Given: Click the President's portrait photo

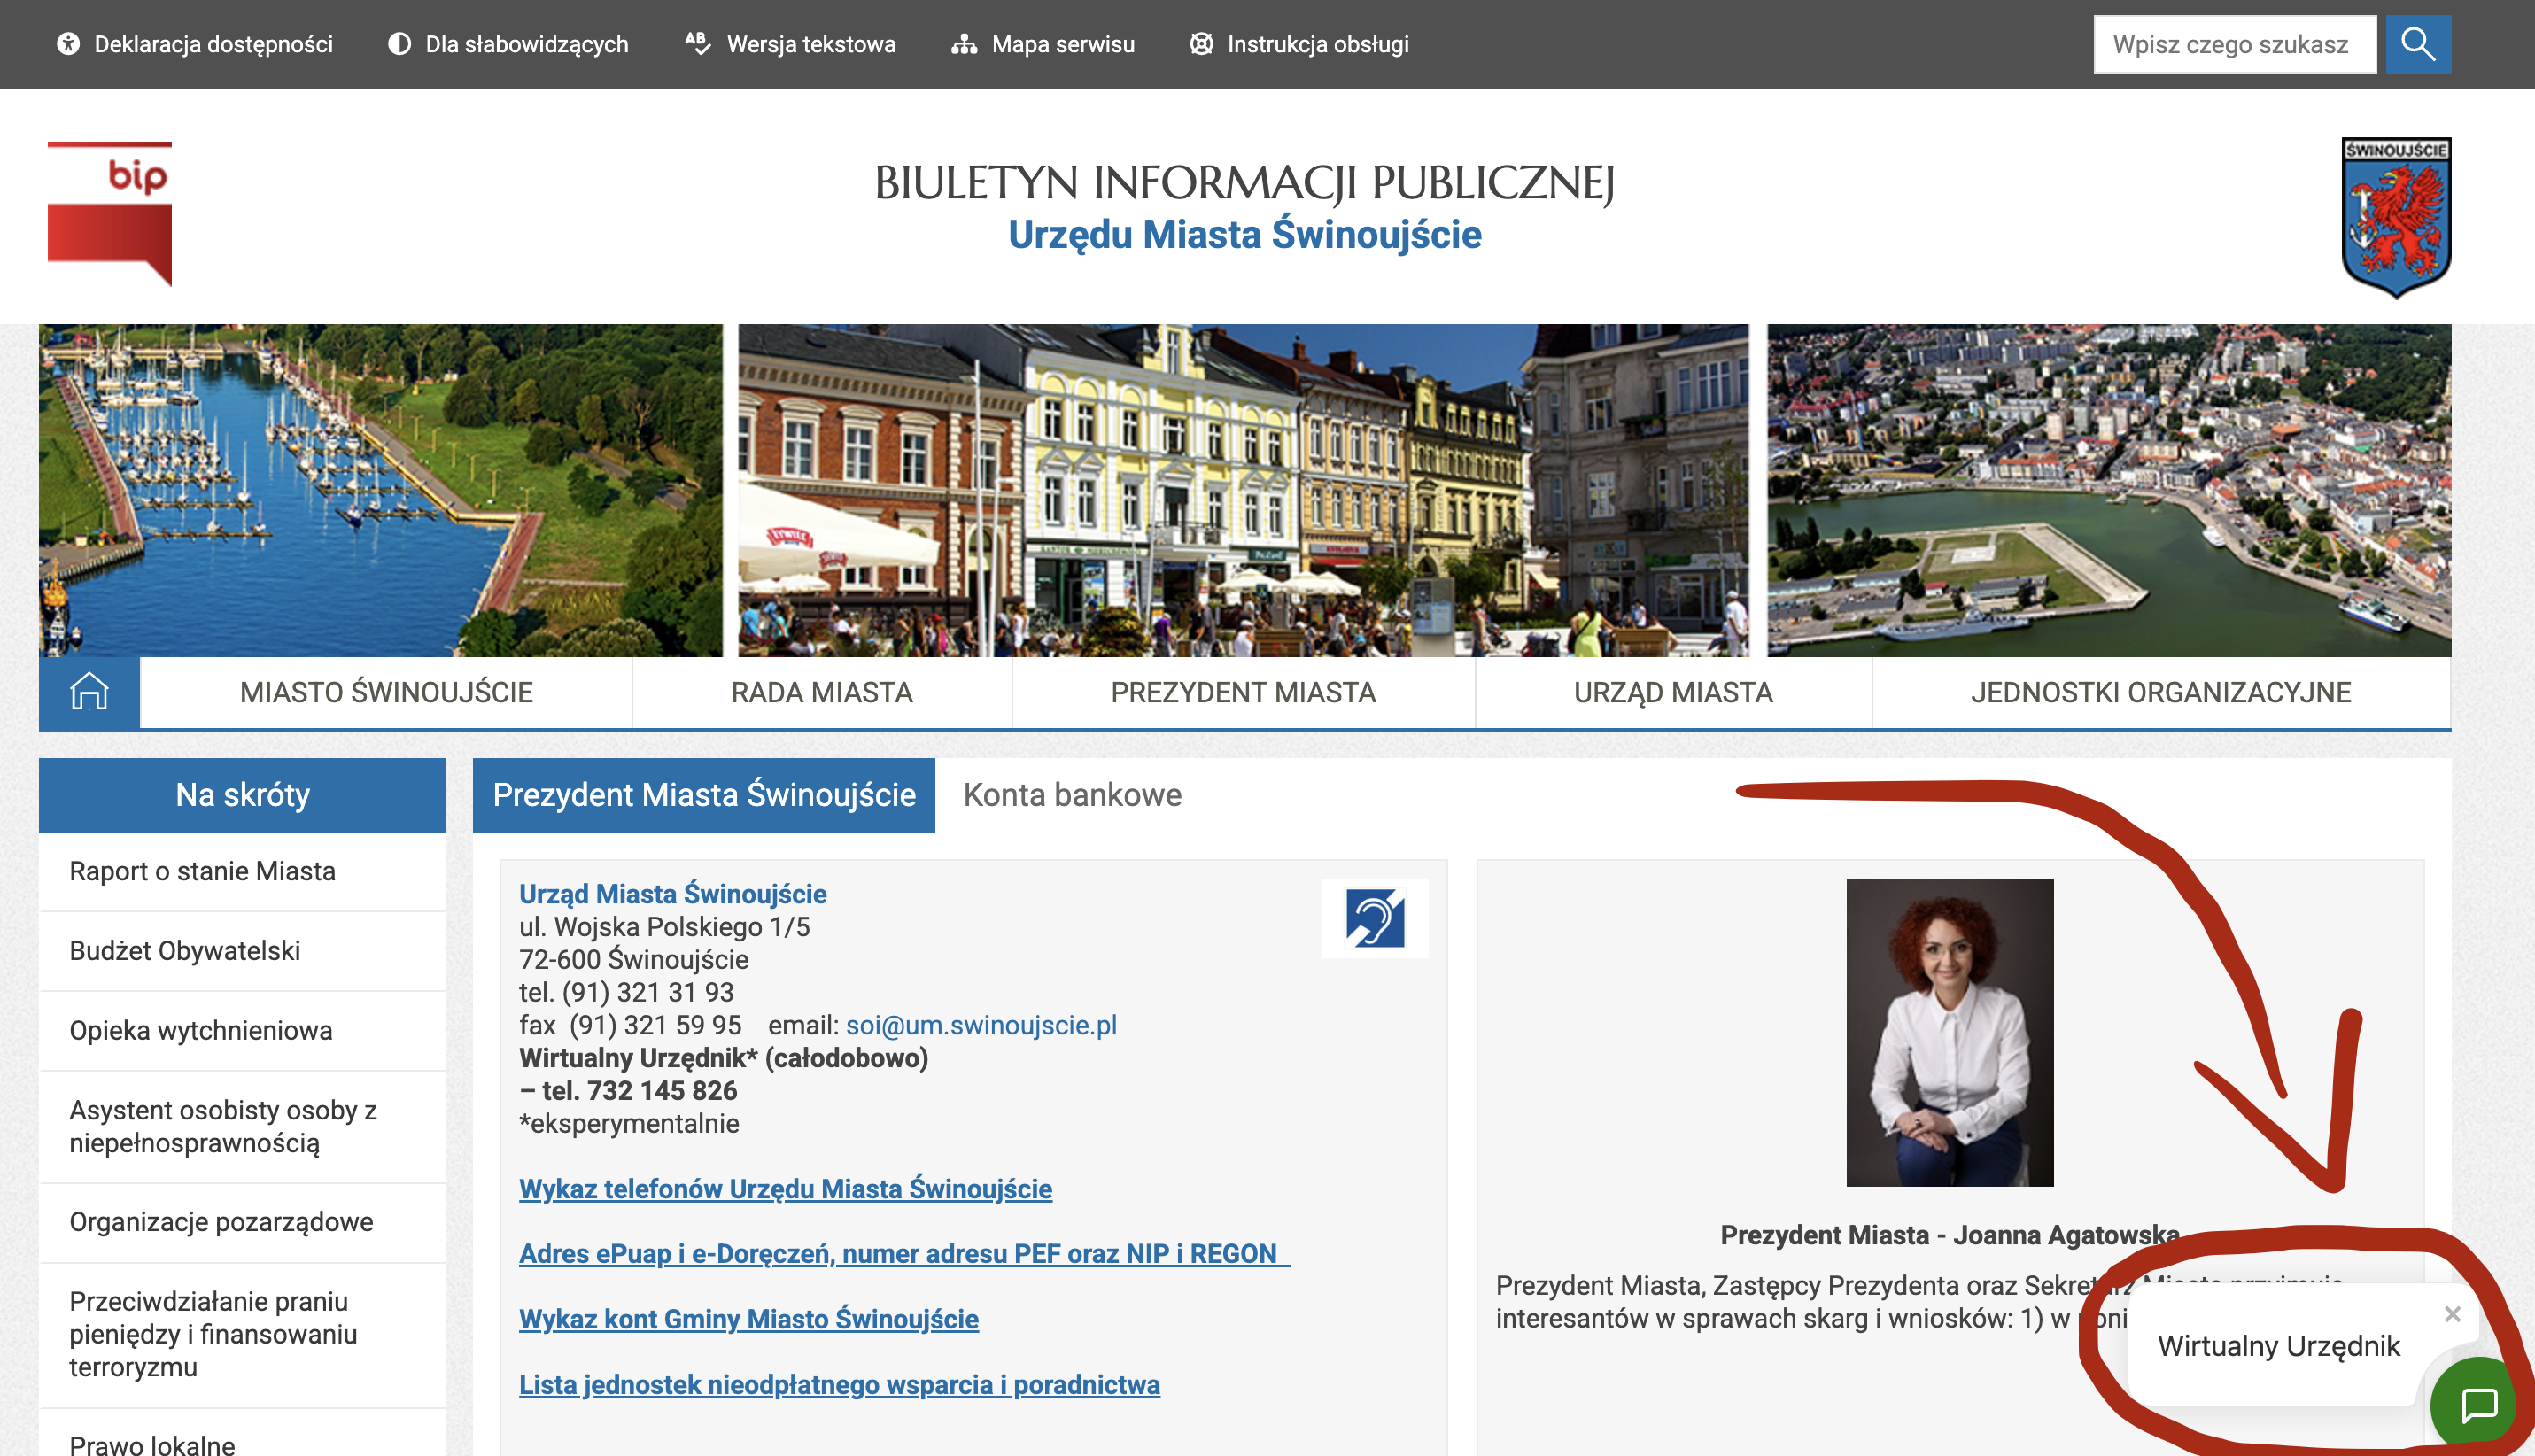Looking at the screenshot, I should 1949,1032.
